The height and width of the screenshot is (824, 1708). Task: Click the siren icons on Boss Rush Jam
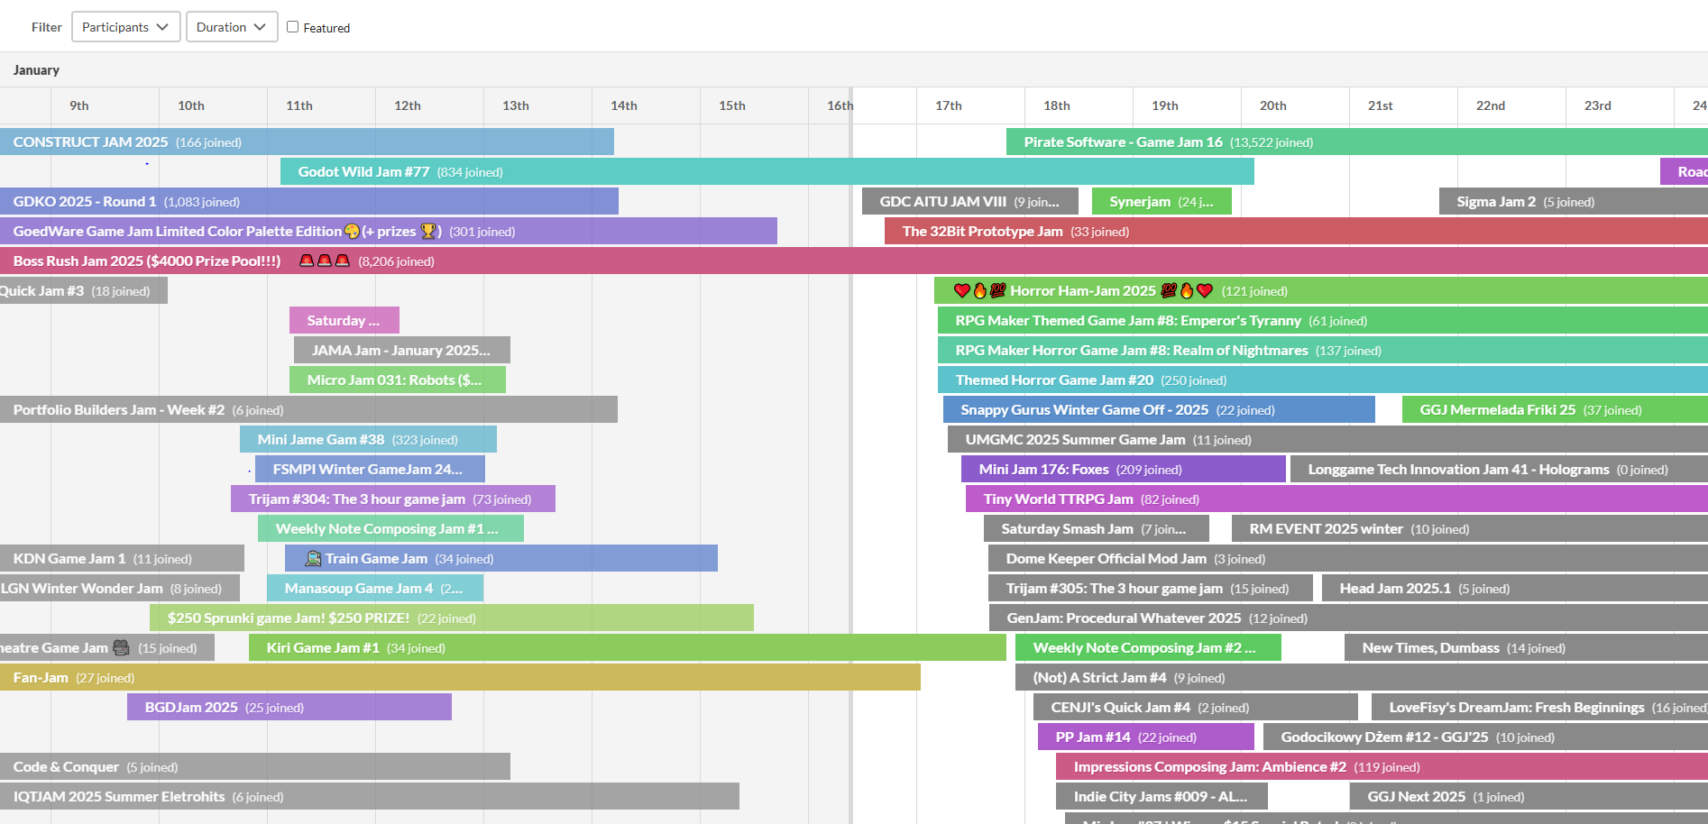click(325, 261)
